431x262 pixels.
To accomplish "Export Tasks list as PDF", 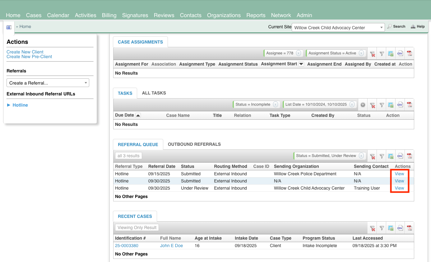I will (x=410, y=105).
